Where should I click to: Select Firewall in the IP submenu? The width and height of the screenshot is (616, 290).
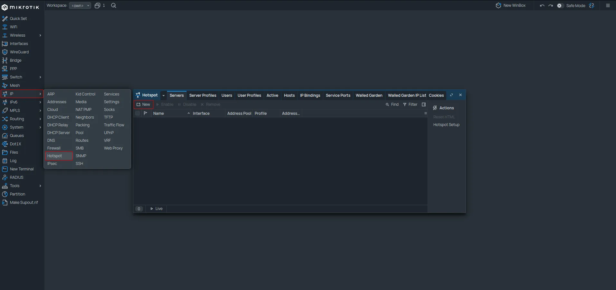[54, 148]
